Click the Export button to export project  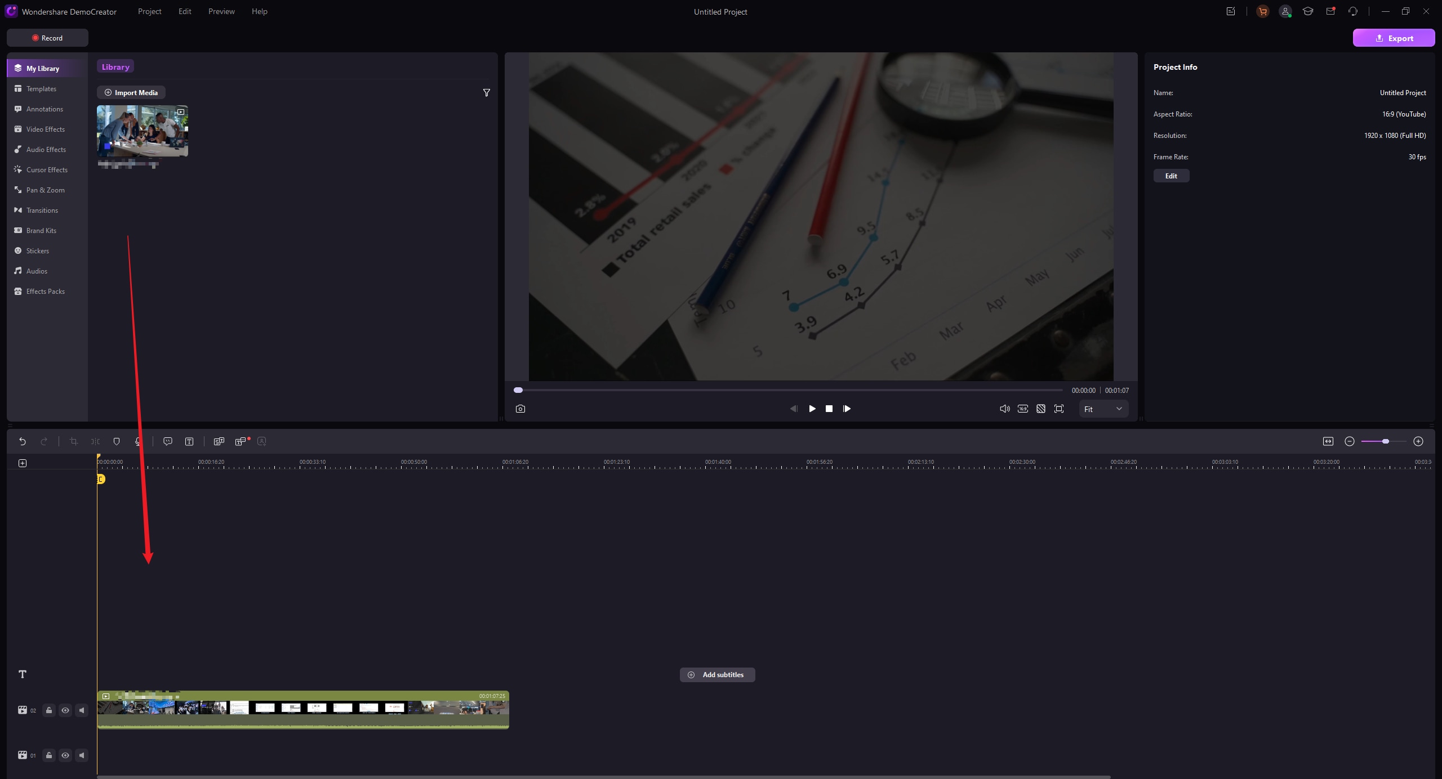[1395, 37]
